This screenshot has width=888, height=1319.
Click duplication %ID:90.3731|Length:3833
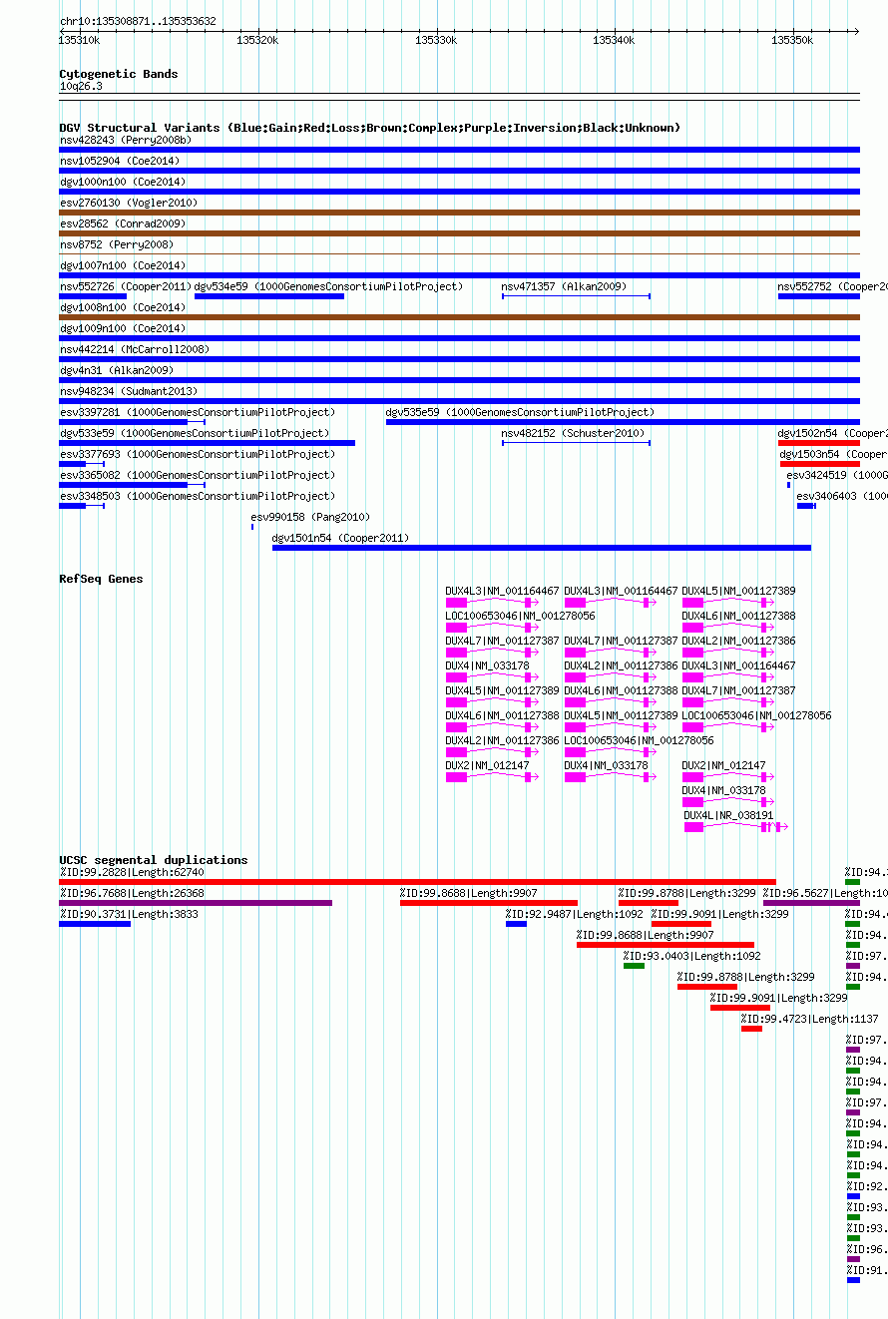click(x=129, y=914)
